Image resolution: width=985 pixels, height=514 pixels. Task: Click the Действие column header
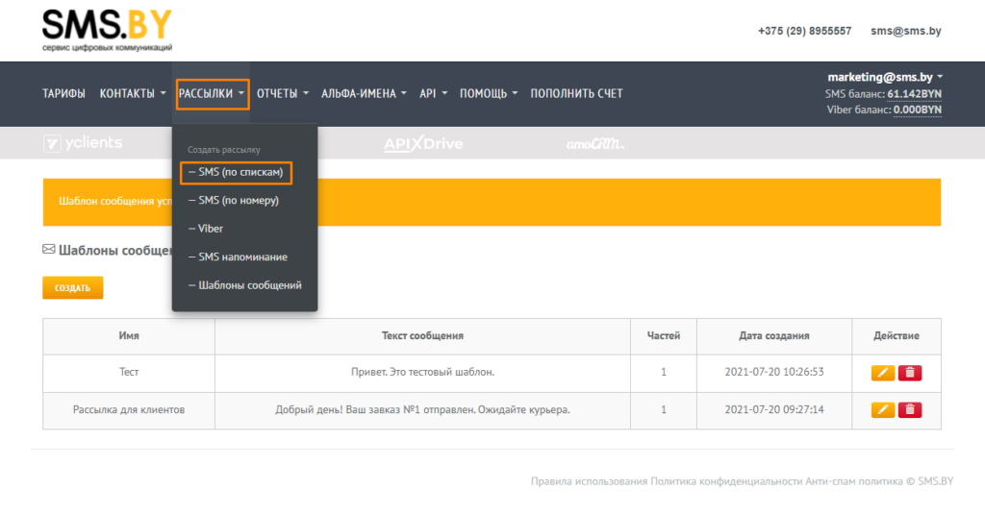pos(897,335)
